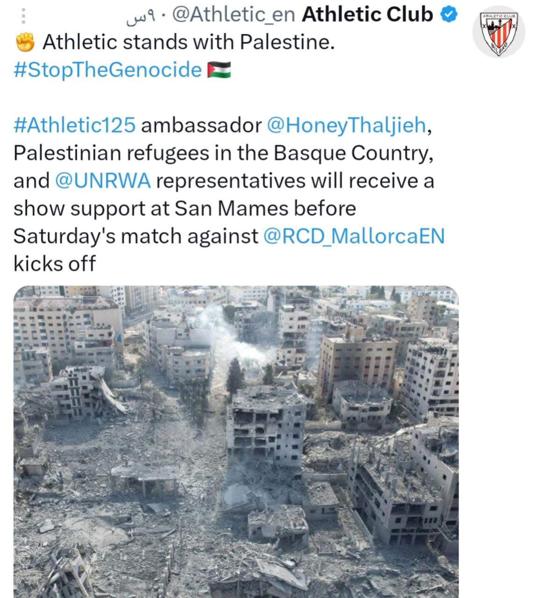Follow the #Athletic125 hashtag link
Viewport: 535px width, 598px height.
tap(75, 125)
